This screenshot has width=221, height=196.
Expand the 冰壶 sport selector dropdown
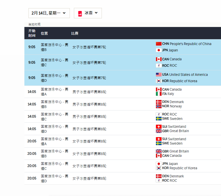pyautogui.click(x=88, y=13)
